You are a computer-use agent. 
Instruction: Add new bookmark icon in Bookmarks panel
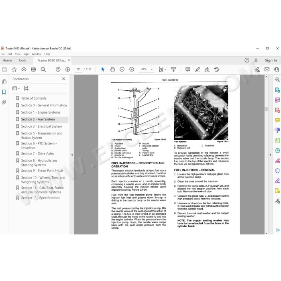(x=26, y=88)
